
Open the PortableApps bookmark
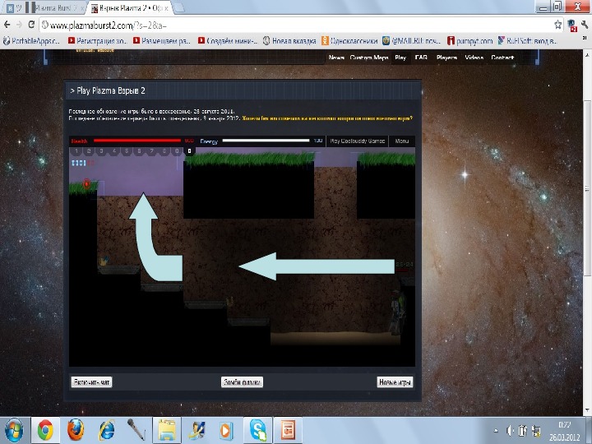(32, 41)
